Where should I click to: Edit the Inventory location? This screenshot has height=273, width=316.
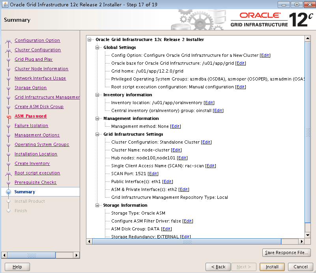pos(209,103)
